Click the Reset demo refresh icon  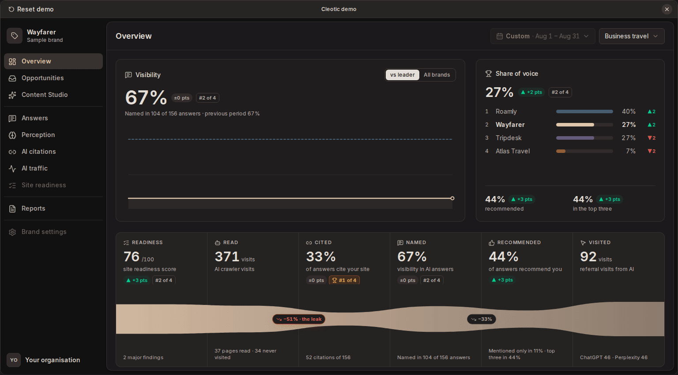click(11, 9)
